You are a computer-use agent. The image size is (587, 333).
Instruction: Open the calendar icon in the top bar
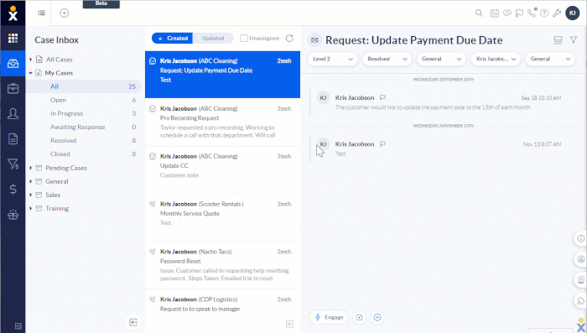495,13
